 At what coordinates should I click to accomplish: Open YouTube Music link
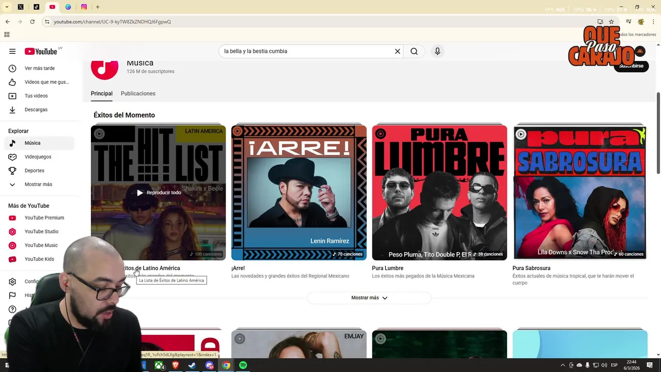pos(39,245)
